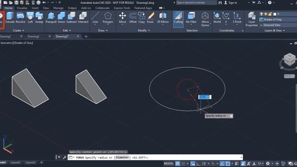
Task: Activate the Presspull tool
Action: [51, 18]
